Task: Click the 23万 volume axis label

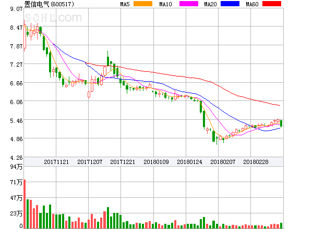Action: click(16, 213)
